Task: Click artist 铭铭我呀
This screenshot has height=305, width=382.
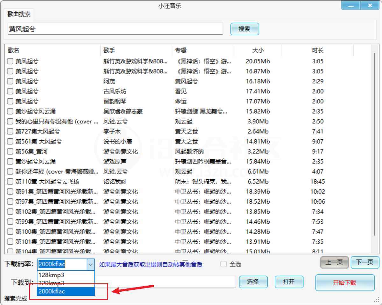Action: point(115,182)
